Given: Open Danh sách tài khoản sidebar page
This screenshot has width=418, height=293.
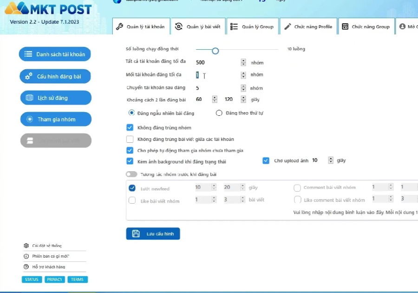Looking at the screenshot, I should pyautogui.click(x=55, y=54).
